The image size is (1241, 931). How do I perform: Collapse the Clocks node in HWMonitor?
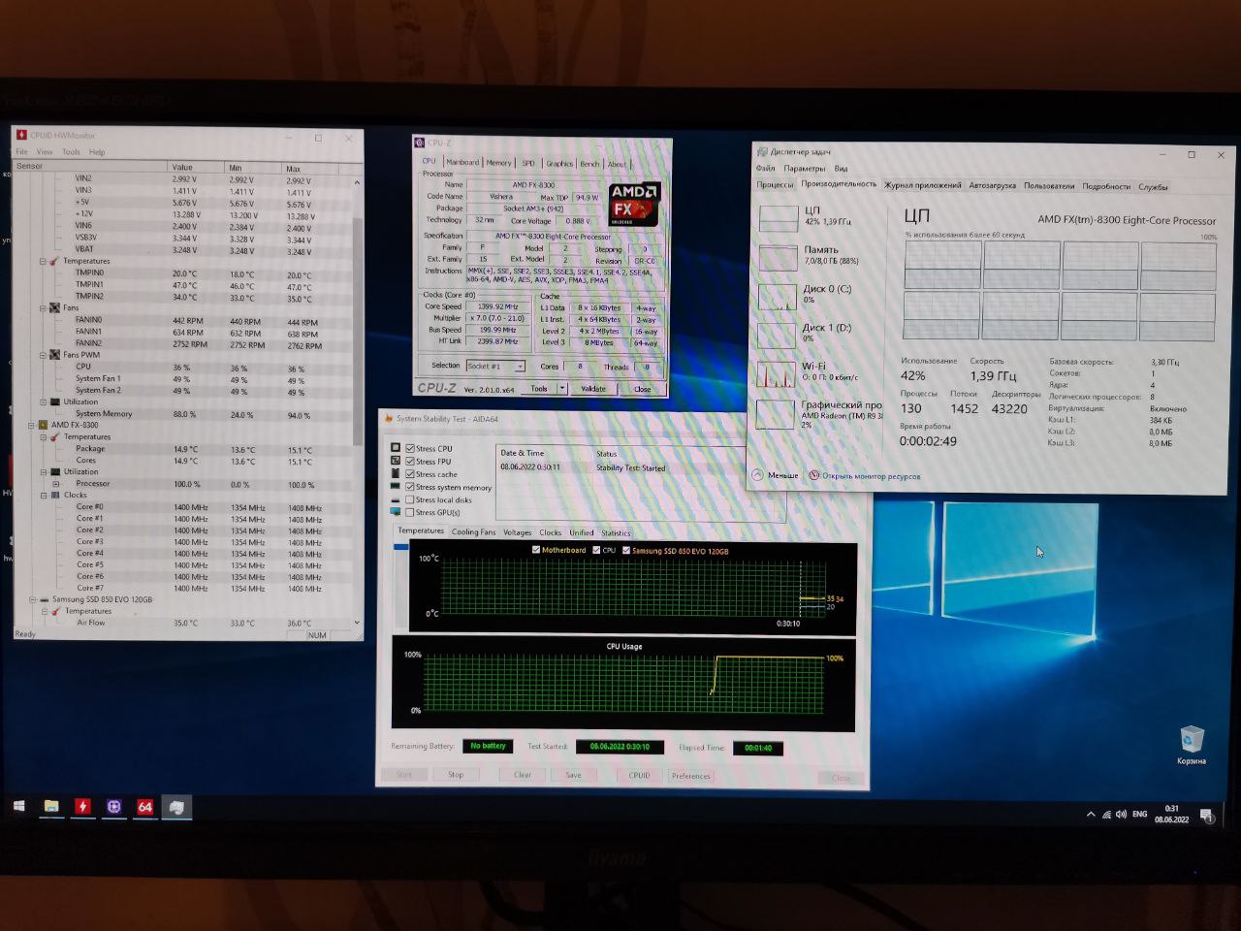(x=44, y=495)
